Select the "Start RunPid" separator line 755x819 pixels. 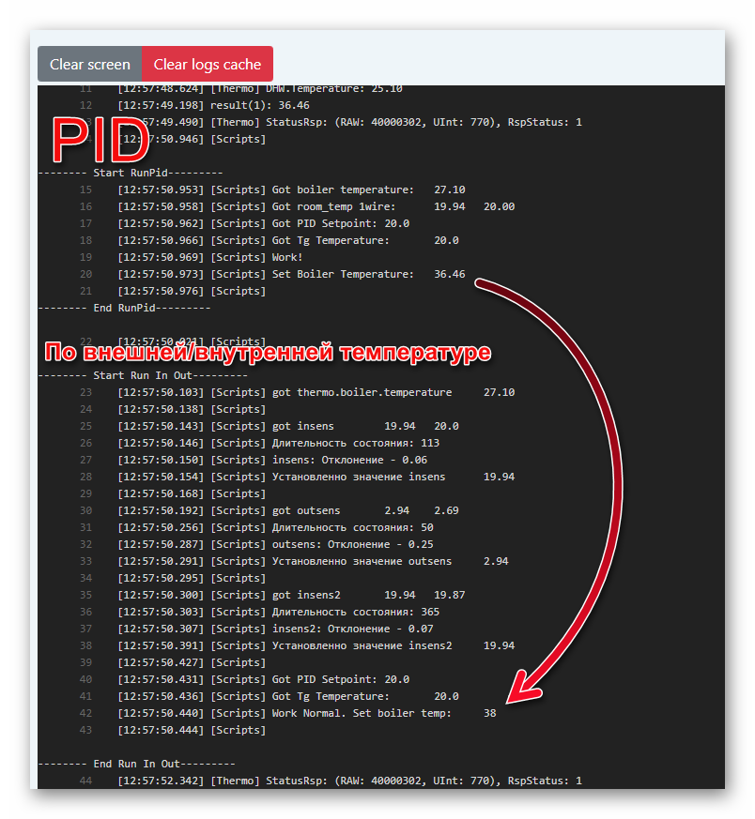tap(130, 173)
